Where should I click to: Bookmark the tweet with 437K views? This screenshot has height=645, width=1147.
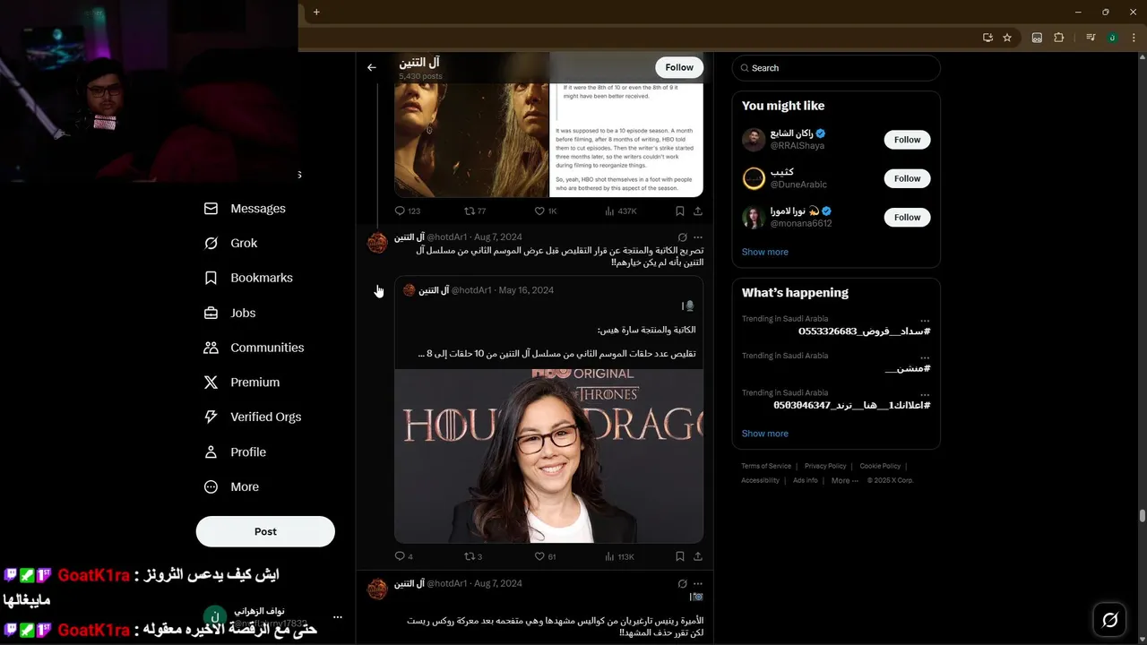click(680, 211)
